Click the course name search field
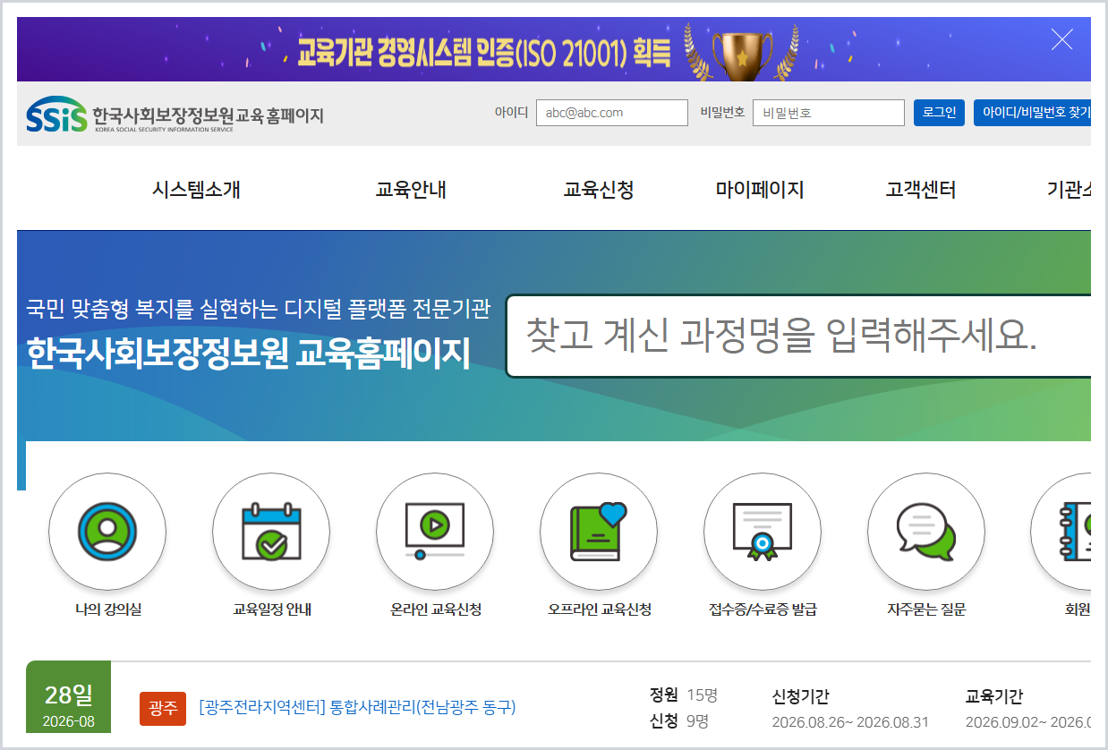Screen dimensions: 1108x750 798,336
